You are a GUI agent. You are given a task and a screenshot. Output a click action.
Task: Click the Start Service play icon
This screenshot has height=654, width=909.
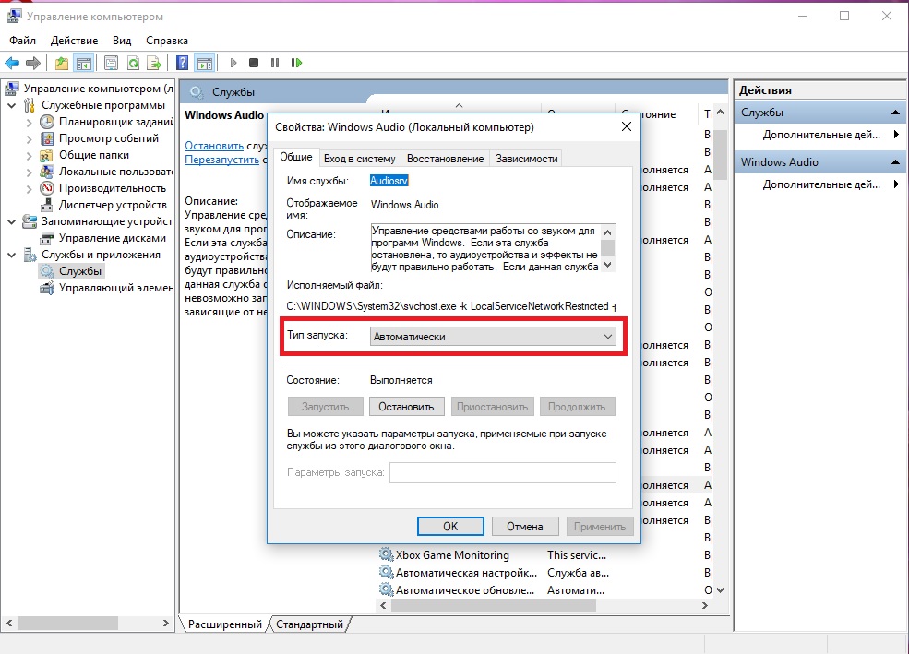tap(233, 63)
